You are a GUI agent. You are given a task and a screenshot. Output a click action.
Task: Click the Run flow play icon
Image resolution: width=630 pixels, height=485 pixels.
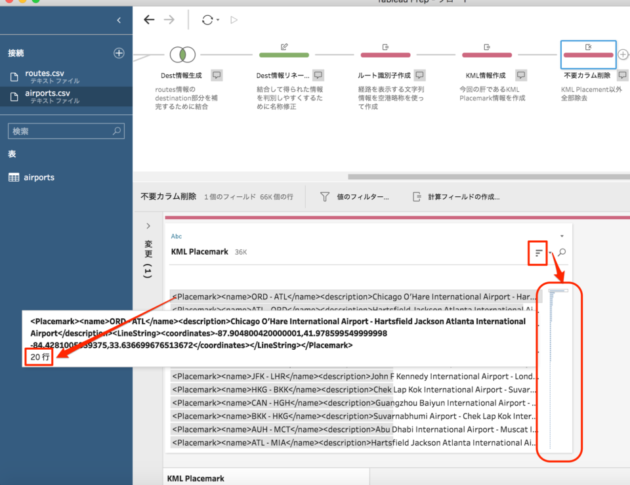[234, 20]
